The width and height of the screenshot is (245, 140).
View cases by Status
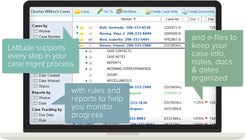pyautogui.click(x=44, y=86)
